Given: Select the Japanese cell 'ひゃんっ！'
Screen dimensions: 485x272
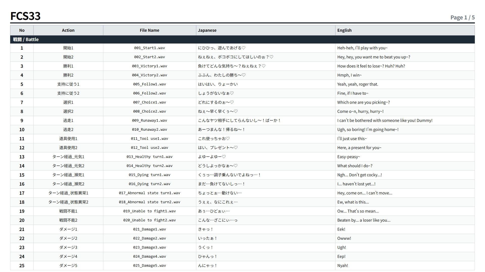Looking at the screenshot, I should 265,256.
